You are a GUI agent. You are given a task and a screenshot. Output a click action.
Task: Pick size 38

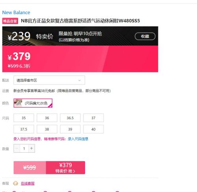pyautogui.click(x=47, y=129)
